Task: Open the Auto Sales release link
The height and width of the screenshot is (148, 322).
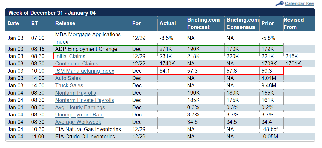Action: pos(68,78)
